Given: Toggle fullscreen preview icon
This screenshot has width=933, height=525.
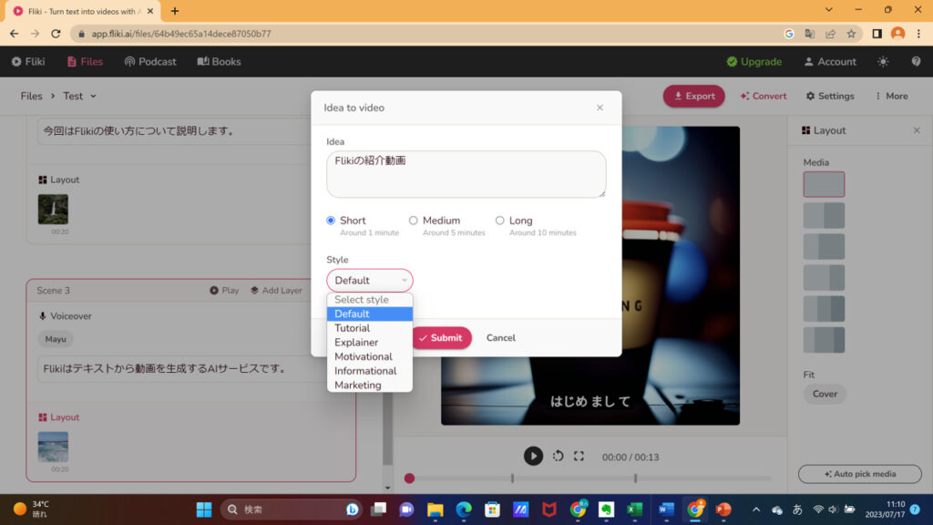Looking at the screenshot, I should pyautogui.click(x=579, y=457).
